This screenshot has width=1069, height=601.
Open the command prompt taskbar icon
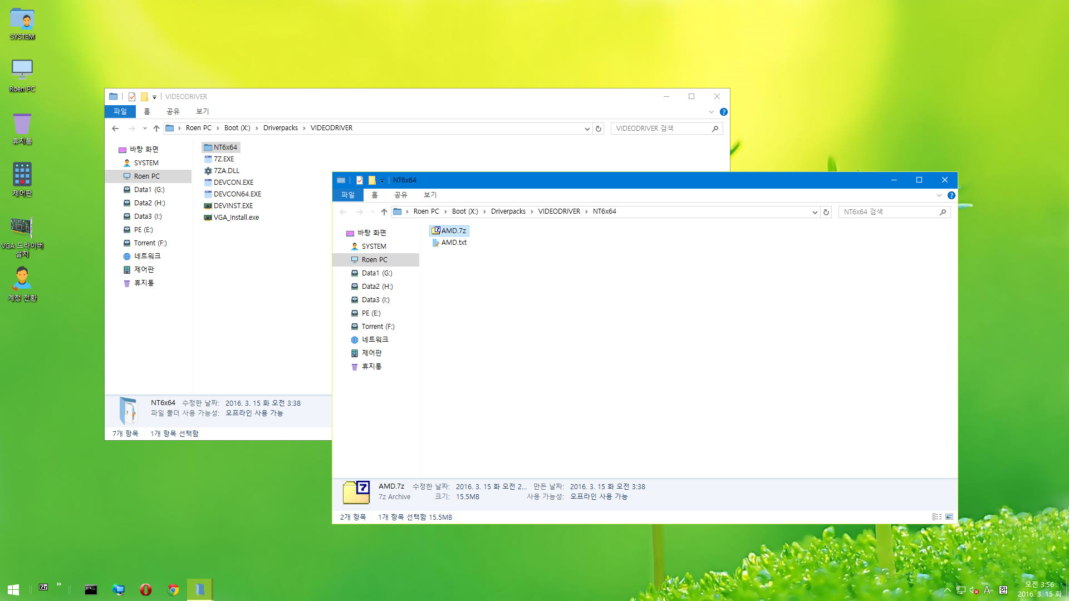point(91,589)
